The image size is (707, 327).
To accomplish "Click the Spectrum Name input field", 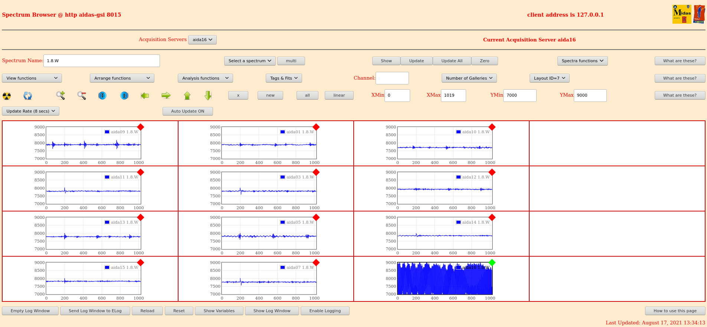I will tap(101, 61).
